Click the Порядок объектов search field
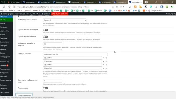 (x=75, y=54)
